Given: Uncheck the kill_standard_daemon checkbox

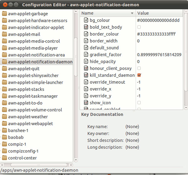Looking at the screenshot, I should tap(139, 75).
